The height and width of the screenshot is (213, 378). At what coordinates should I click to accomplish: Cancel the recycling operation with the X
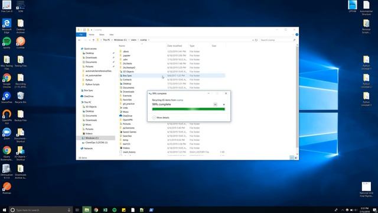coord(224,104)
